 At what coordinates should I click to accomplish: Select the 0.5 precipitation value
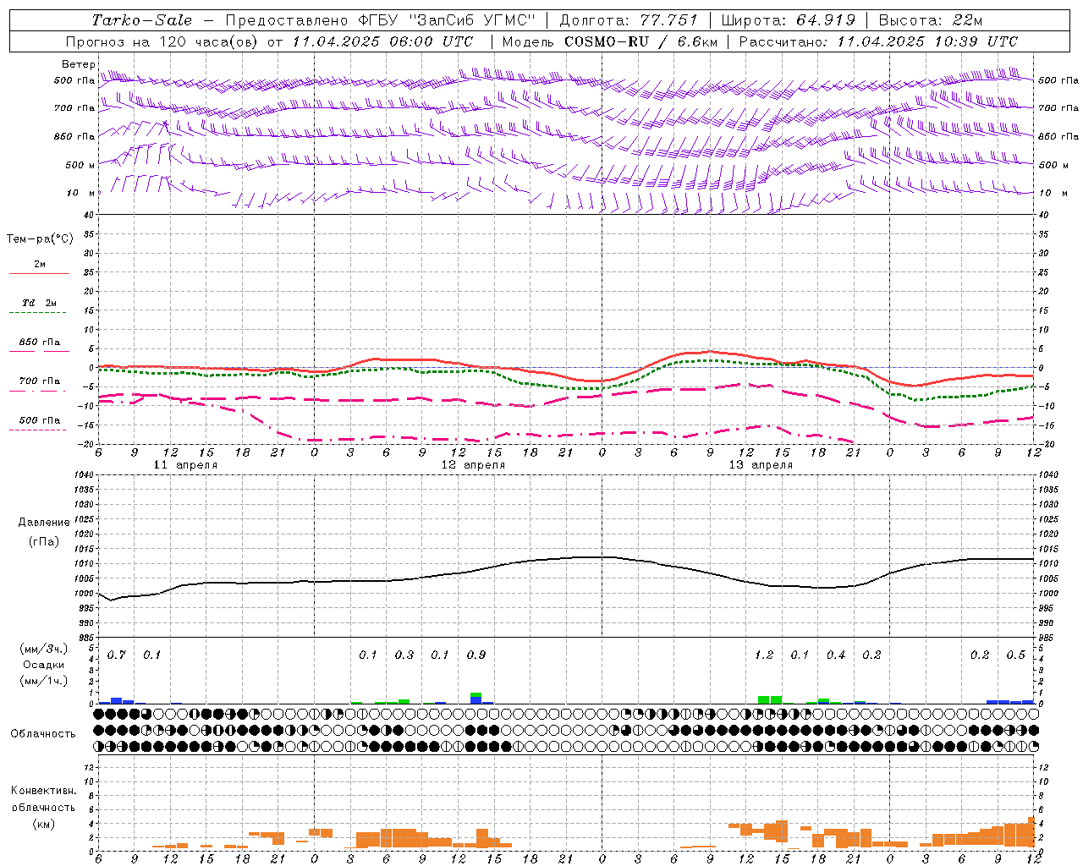pos(1015,655)
